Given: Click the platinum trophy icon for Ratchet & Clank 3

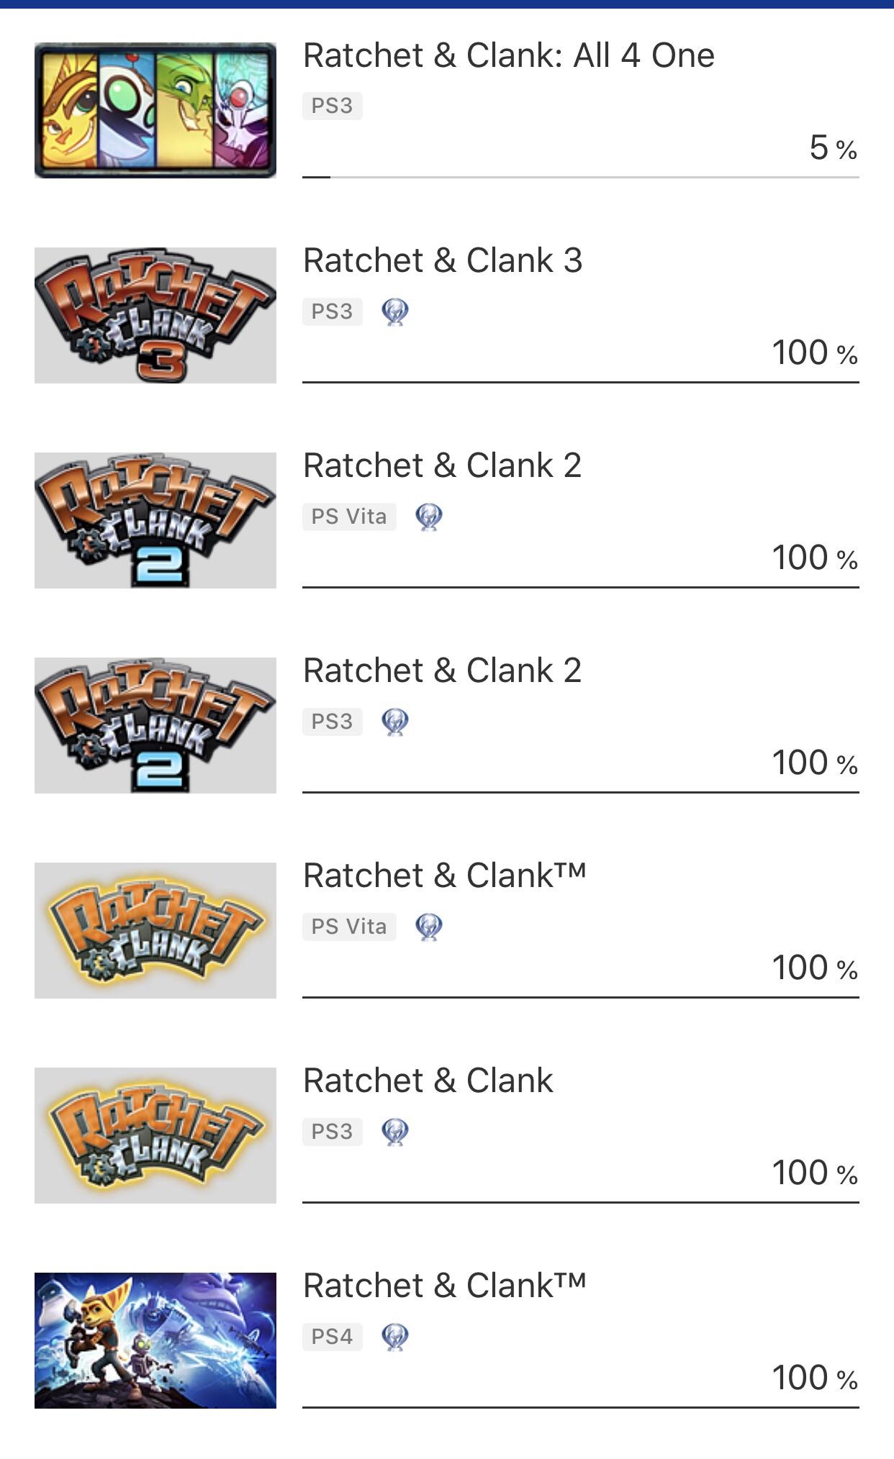Looking at the screenshot, I should click(x=394, y=309).
